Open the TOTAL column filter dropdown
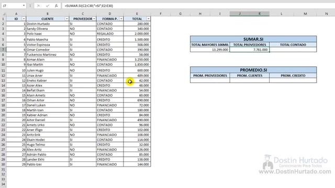 pyautogui.click(x=148, y=19)
